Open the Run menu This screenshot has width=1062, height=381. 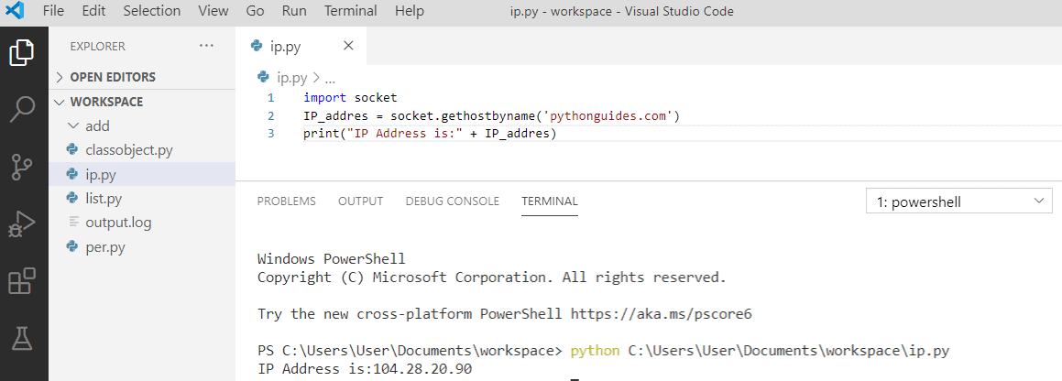tap(294, 11)
